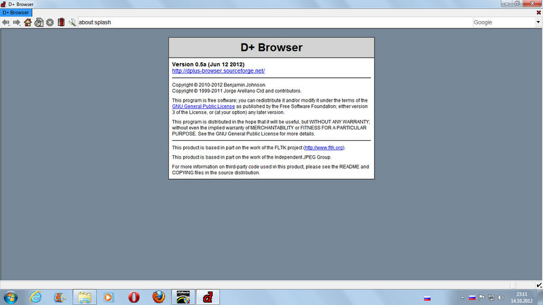Screen dimensions: 543x305
Task: Select the D+ Browser tab
Action: point(16,12)
